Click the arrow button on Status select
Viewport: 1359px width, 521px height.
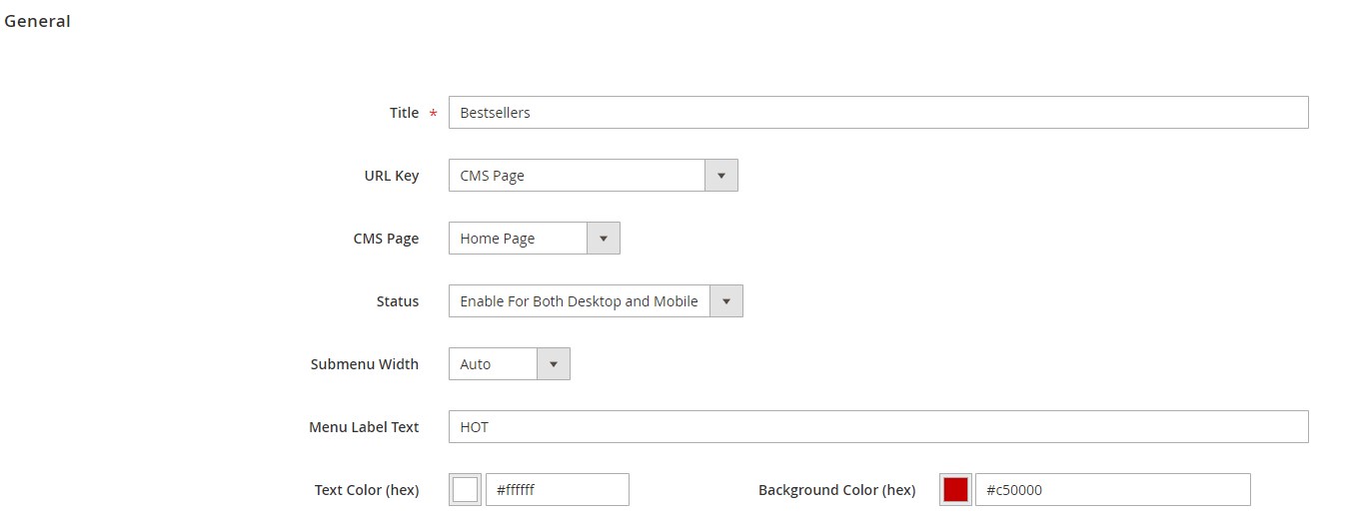tap(726, 301)
